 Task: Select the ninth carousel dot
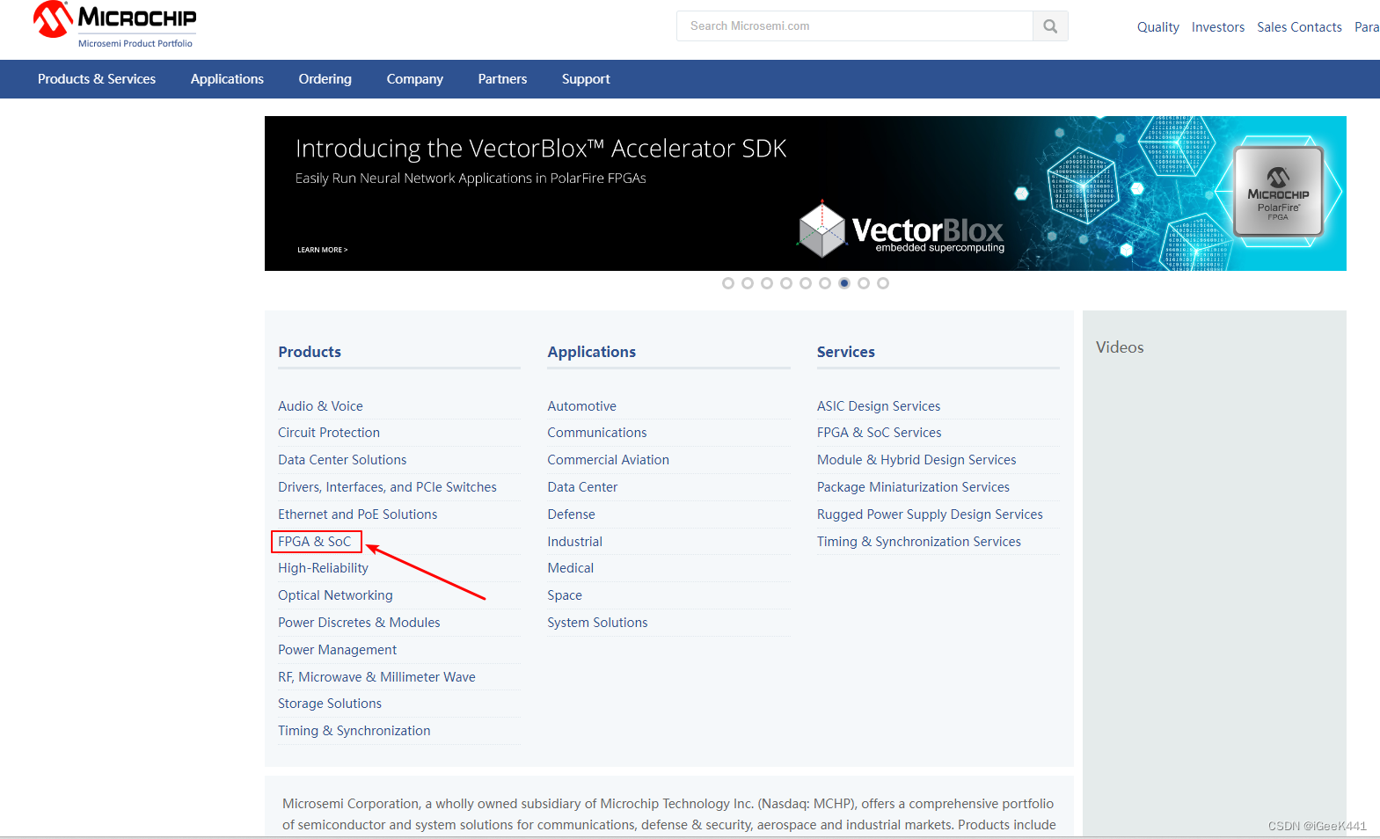point(883,283)
